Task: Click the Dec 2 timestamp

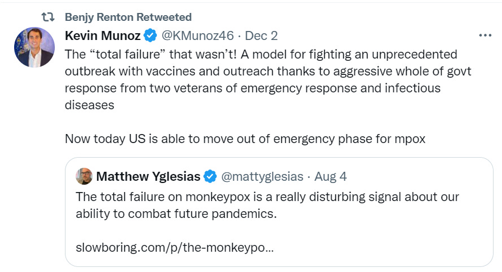Action: pos(261,35)
